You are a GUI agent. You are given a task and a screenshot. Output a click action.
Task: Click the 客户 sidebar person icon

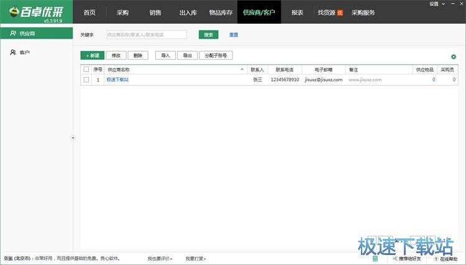tap(13, 52)
